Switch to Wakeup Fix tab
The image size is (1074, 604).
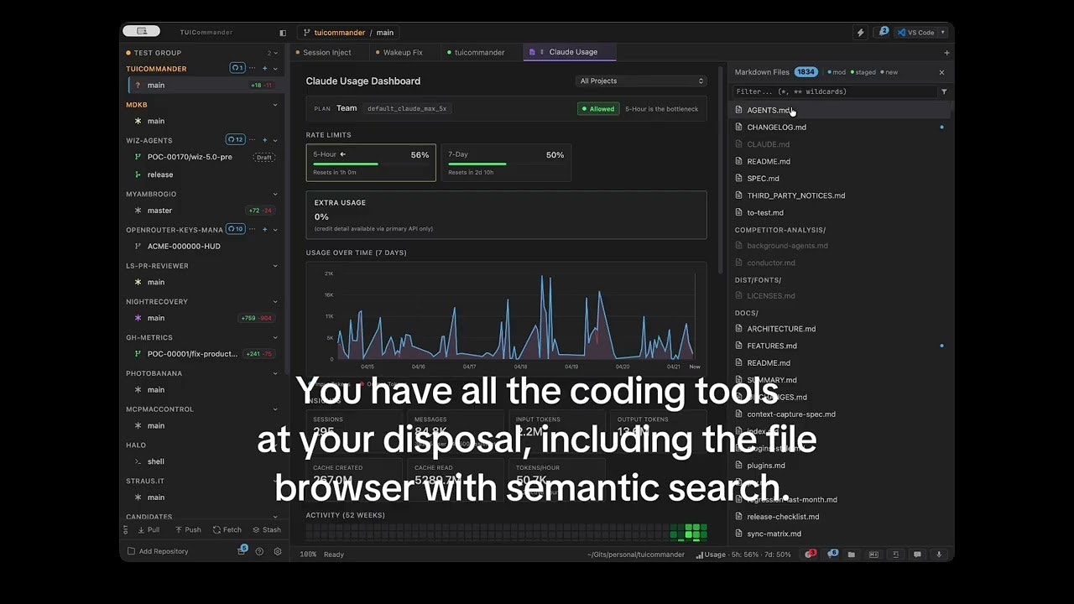(403, 53)
